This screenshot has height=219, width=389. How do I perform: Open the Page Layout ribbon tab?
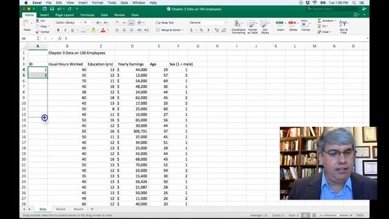[x=64, y=15]
